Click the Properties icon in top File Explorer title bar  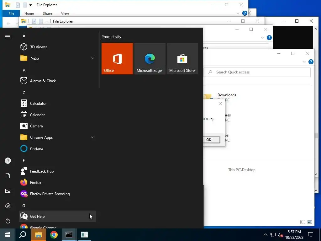tap(18, 5)
